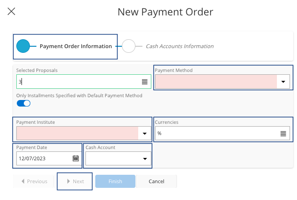The image size is (297, 200).
Task: Focus the Selected Proposals input field
Action: (77, 82)
